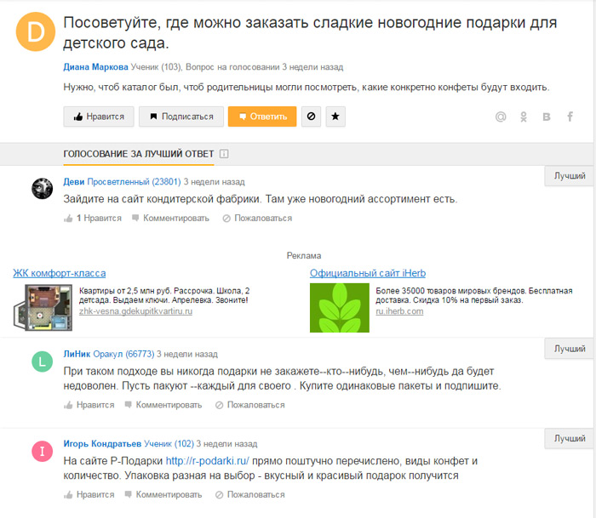Open the ru.iherb.com ad URL
The image size is (596, 518).
coord(399,311)
